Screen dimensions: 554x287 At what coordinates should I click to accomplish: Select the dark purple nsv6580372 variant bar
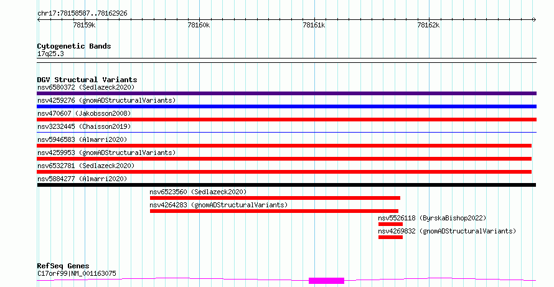(286, 93)
